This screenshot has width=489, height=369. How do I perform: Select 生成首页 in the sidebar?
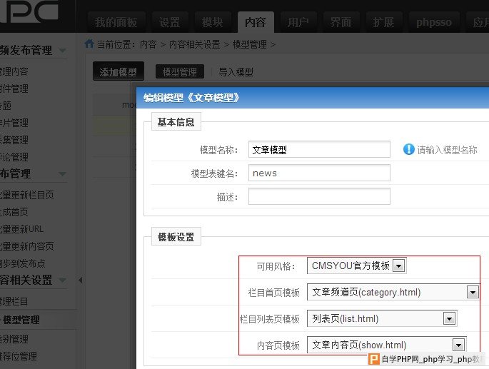[x=14, y=212]
